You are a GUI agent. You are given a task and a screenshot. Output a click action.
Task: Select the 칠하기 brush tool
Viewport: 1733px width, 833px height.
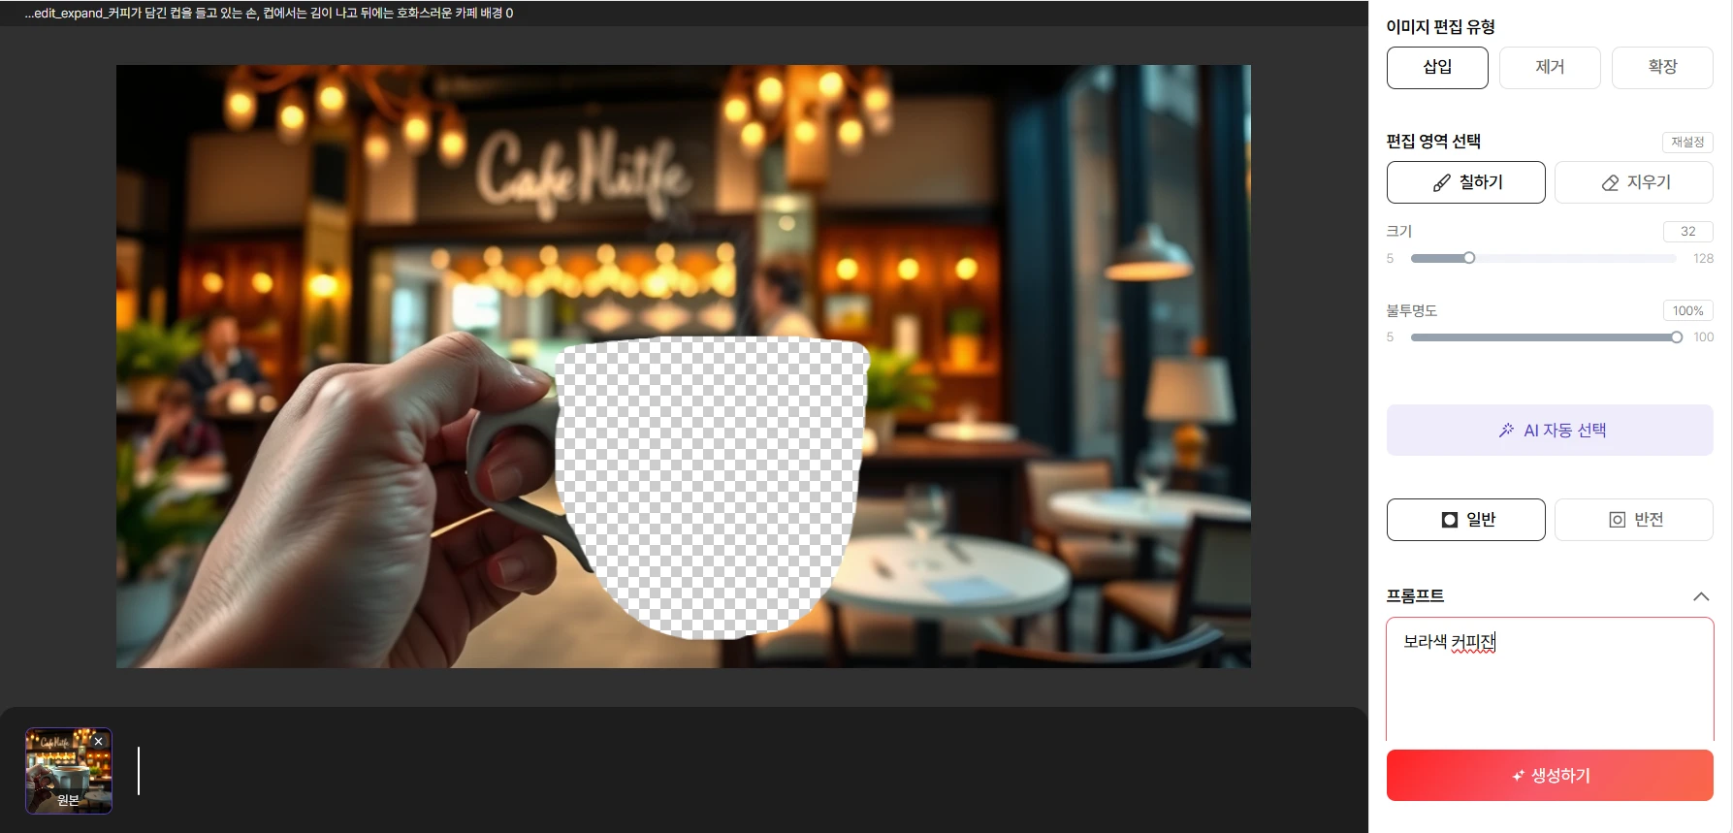tap(1465, 182)
